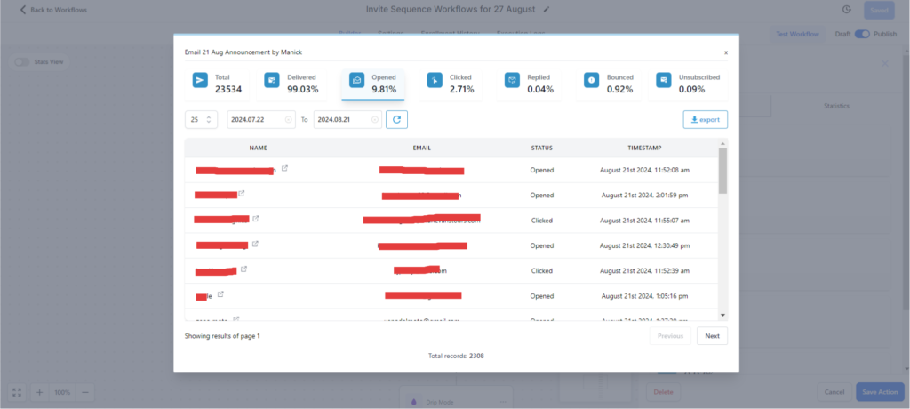910x409 pixels.
Task: Export the email stats records
Action: point(705,120)
